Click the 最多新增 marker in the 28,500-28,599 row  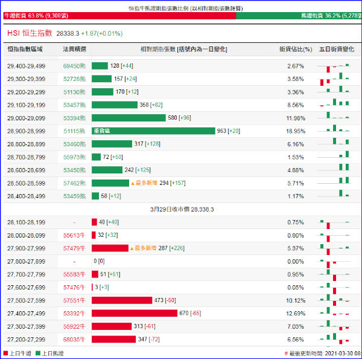144,183
